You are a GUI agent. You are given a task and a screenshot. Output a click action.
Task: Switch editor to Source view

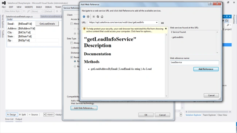[x=33, y=114]
